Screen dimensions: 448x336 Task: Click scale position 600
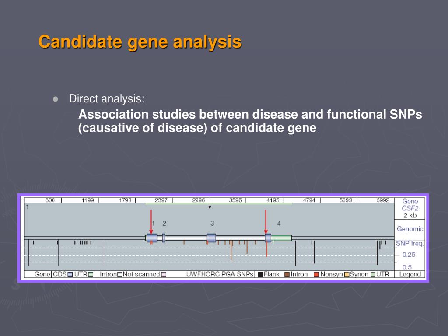50,200
